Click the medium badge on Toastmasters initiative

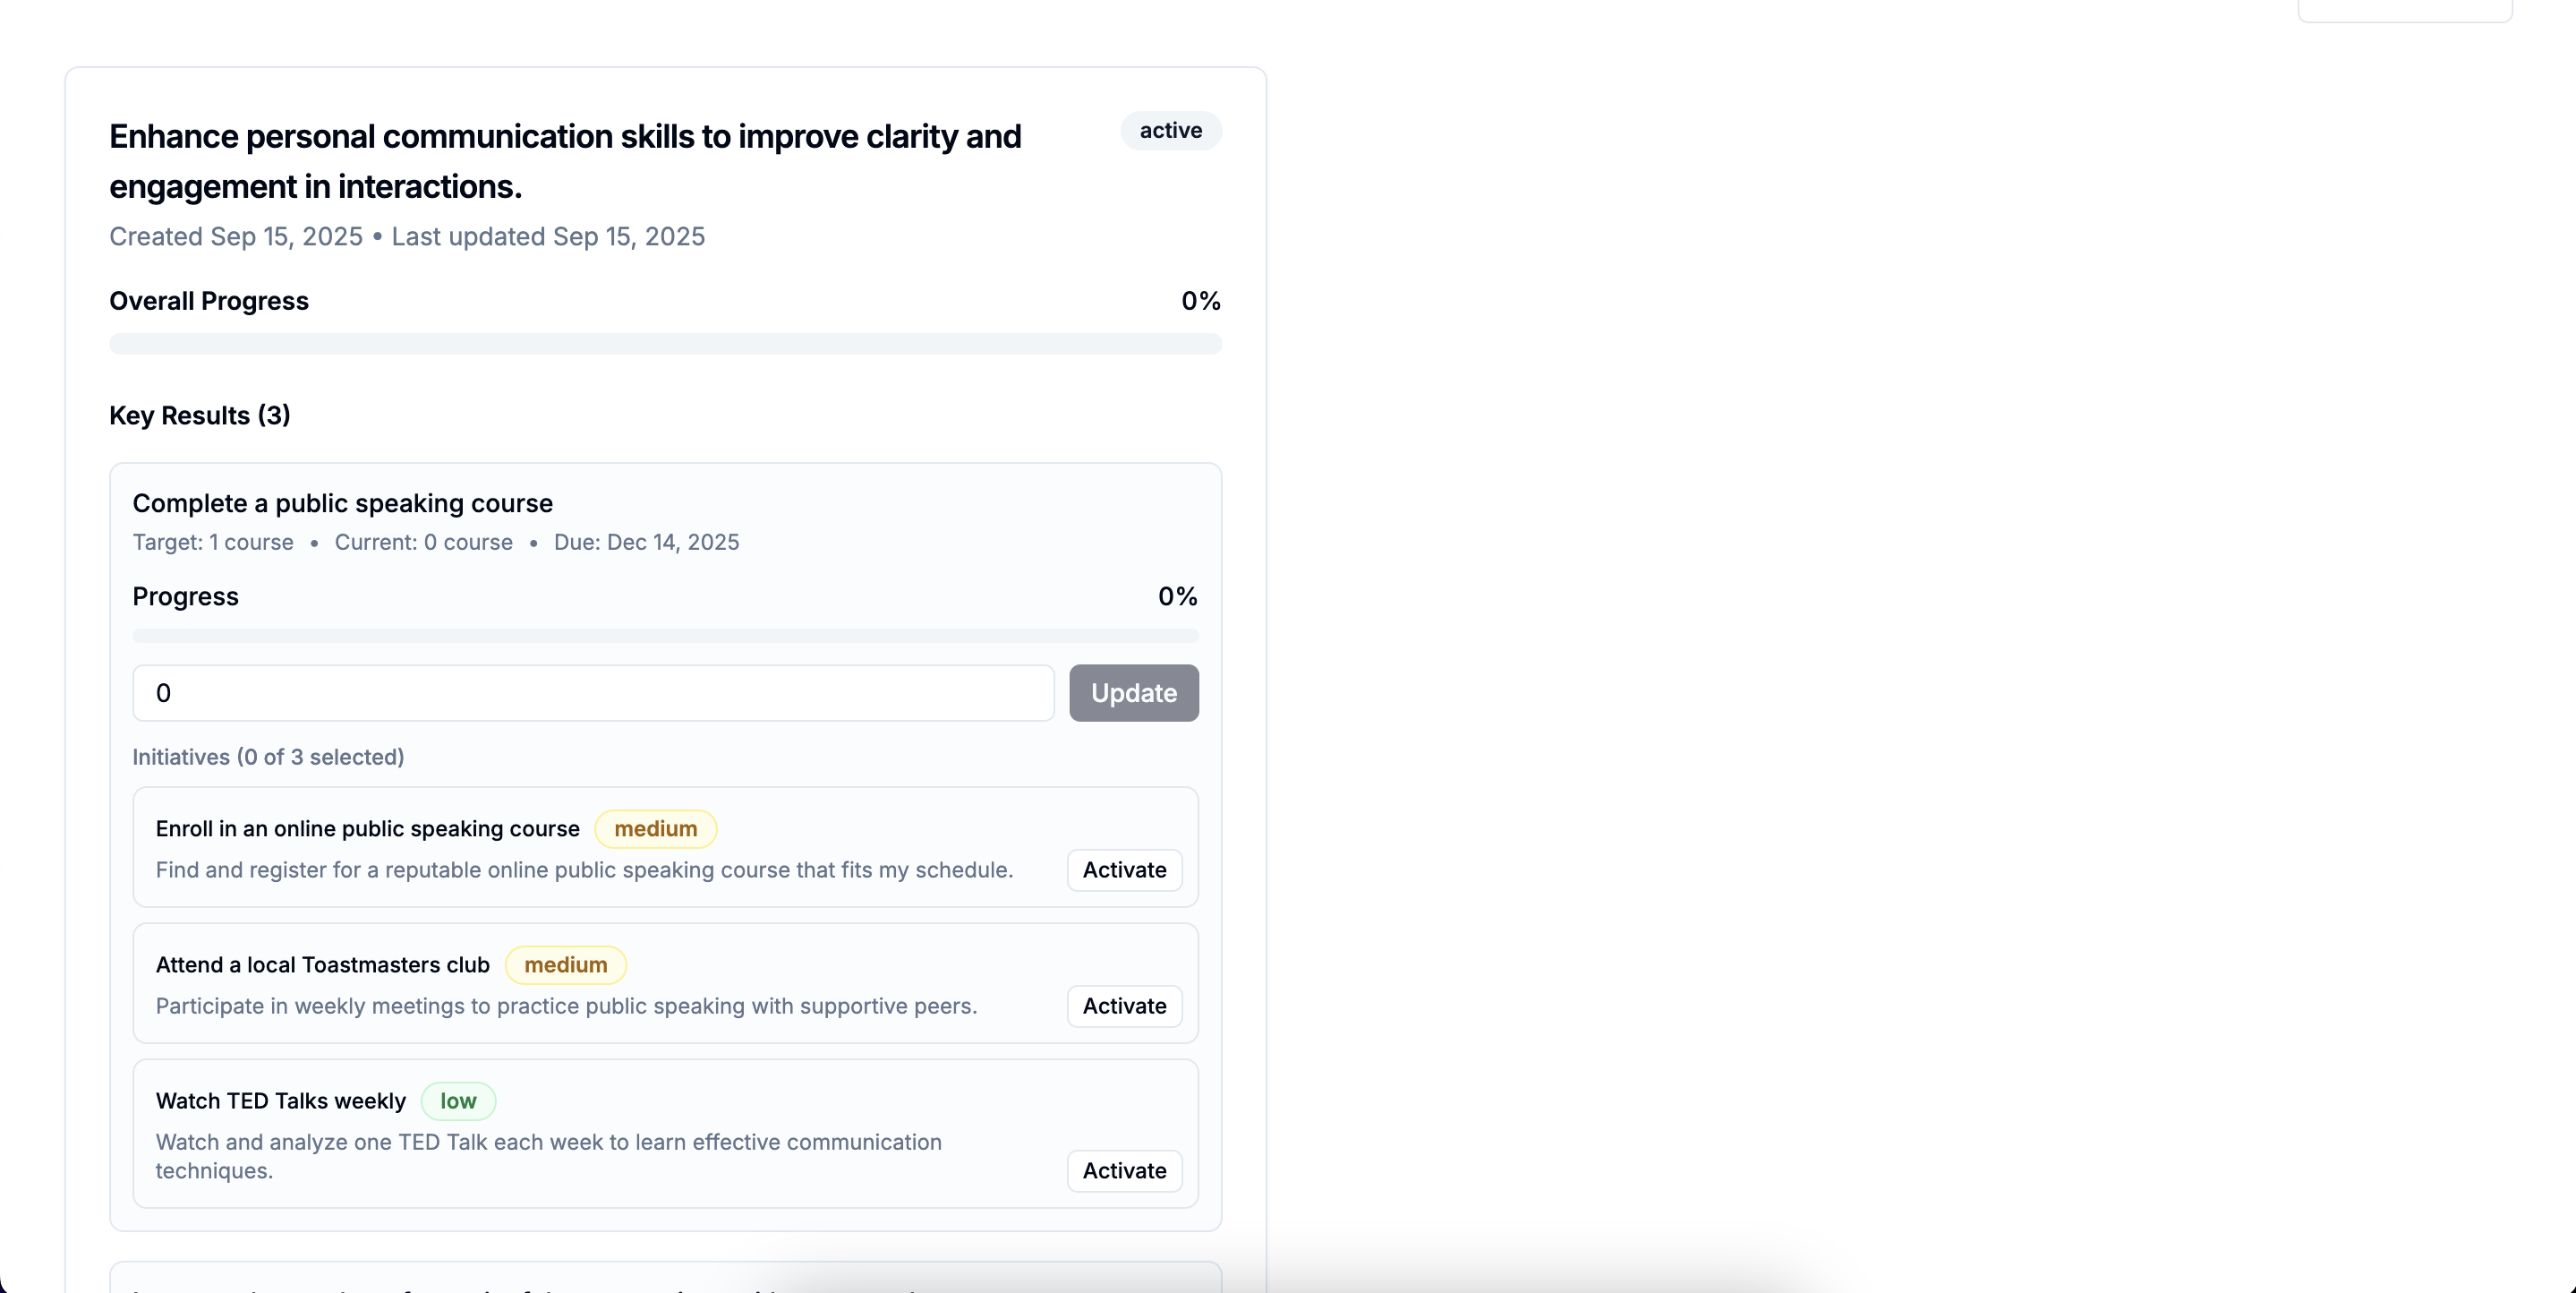point(565,964)
